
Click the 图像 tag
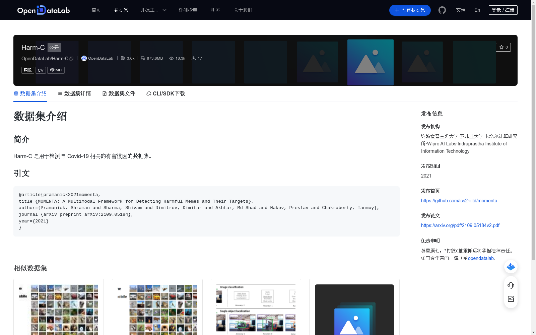click(28, 70)
